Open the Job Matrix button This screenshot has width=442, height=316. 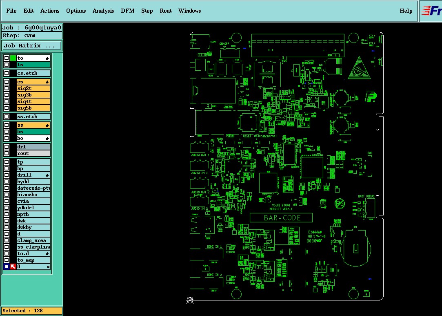point(31,45)
